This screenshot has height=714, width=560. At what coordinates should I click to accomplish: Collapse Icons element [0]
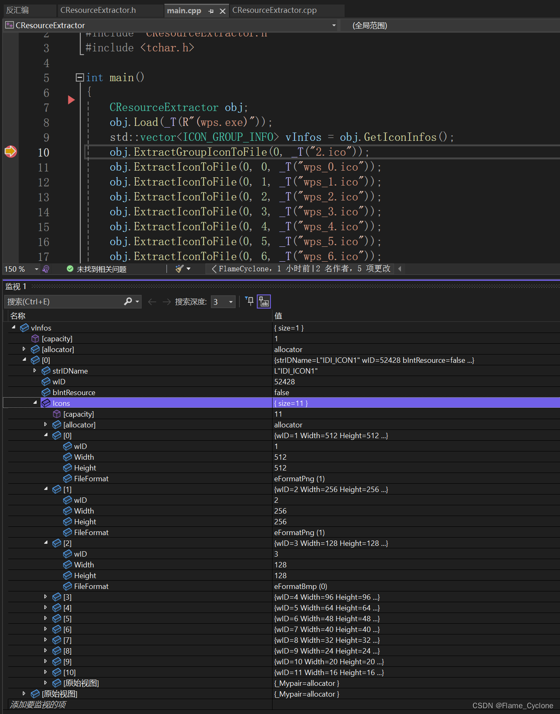(x=46, y=435)
